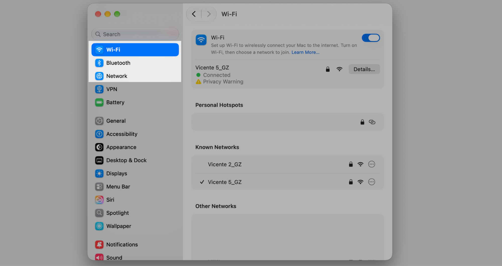The image size is (502, 266).
Task: Click the large Wi-Fi icon in the header card
Action: (x=201, y=40)
